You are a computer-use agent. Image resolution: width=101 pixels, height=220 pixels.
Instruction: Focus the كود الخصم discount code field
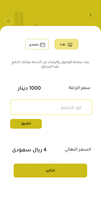pos(51,107)
